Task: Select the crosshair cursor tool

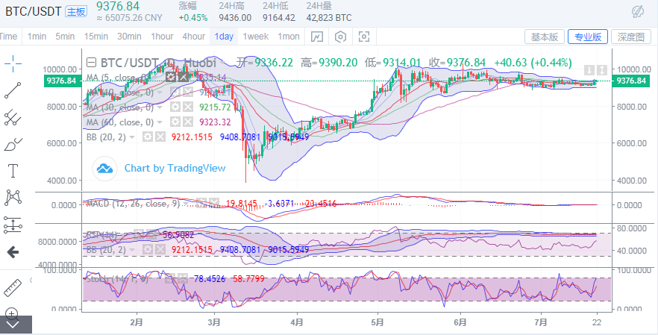Action: point(13,63)
